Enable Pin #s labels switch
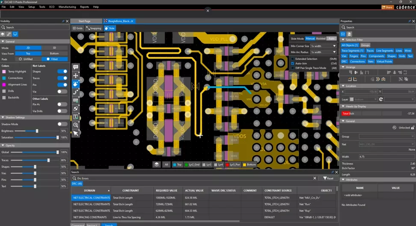 click(x=62, y=104)
